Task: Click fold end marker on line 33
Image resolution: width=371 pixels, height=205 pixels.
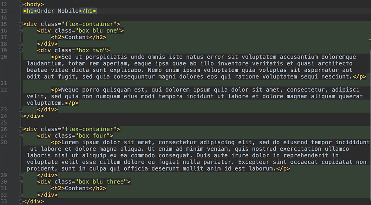Action: click(x=21, y=201)
